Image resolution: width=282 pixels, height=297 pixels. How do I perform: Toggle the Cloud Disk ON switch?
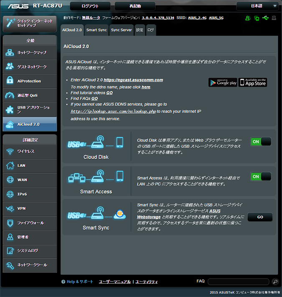point(261,142)
